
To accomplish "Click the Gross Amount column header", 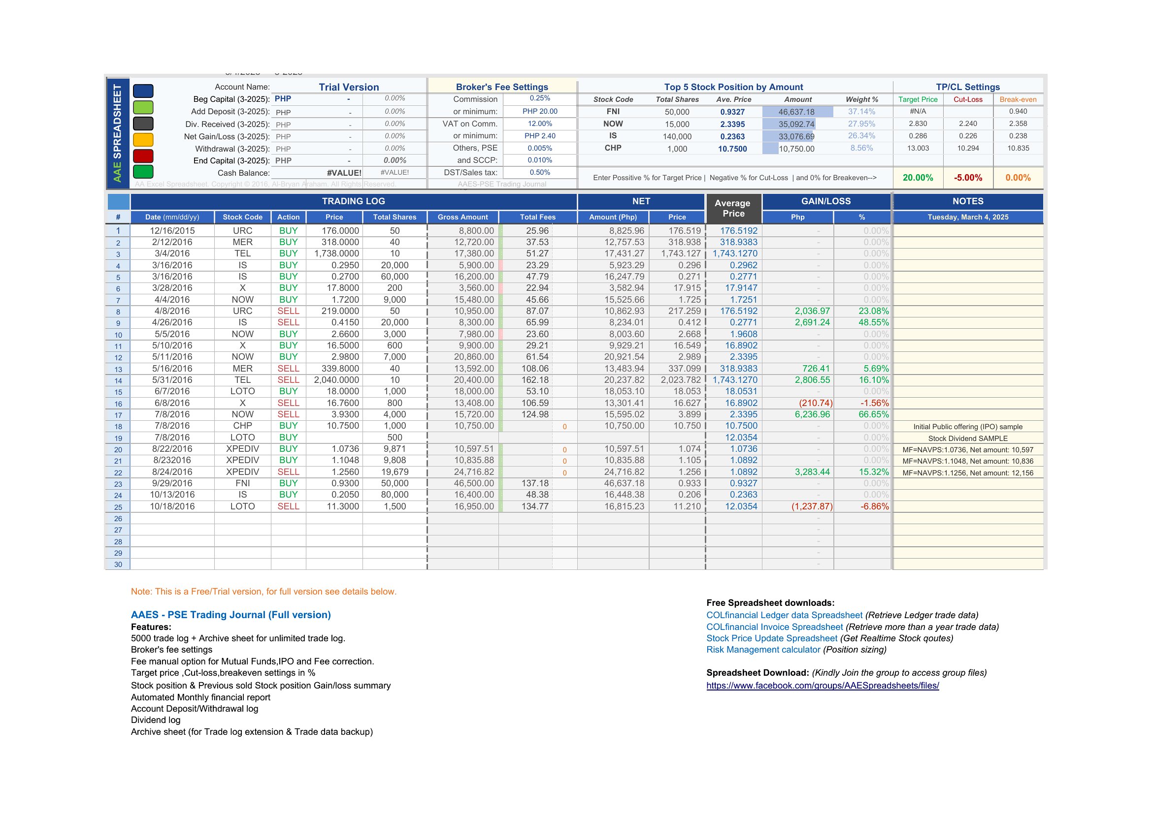I will click(462, 217).
